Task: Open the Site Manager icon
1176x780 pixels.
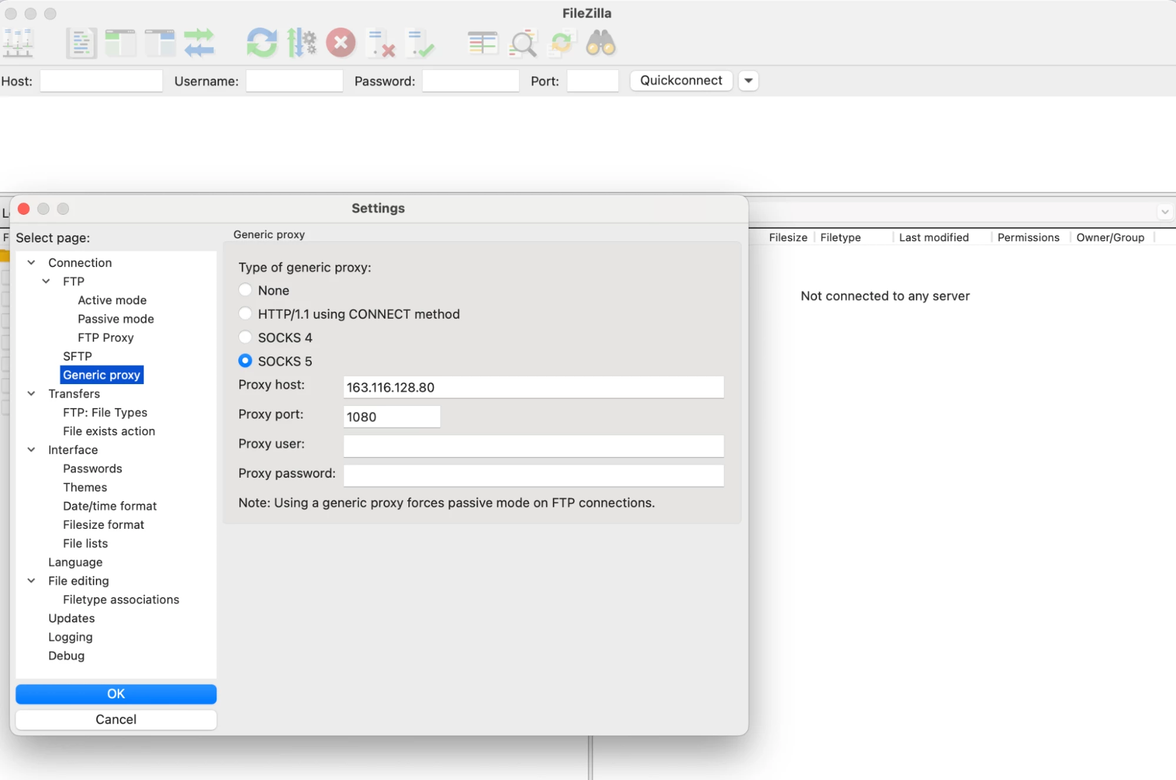Action: coord(18,44)
